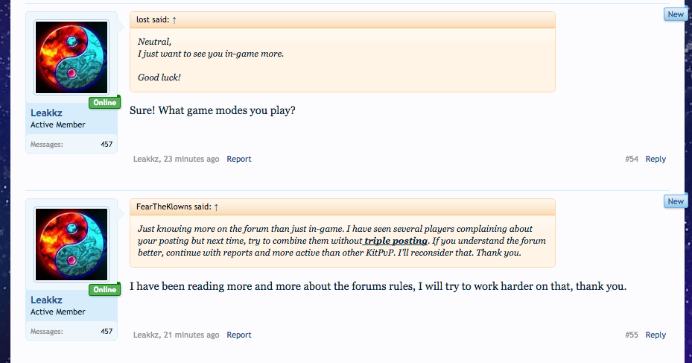
Task: Click the Online badge on the first post
Action: (104, 102)
